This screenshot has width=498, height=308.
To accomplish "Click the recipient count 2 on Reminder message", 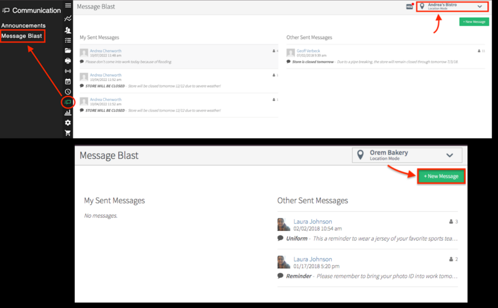I will pyautogui.click(x=454, y=259).
